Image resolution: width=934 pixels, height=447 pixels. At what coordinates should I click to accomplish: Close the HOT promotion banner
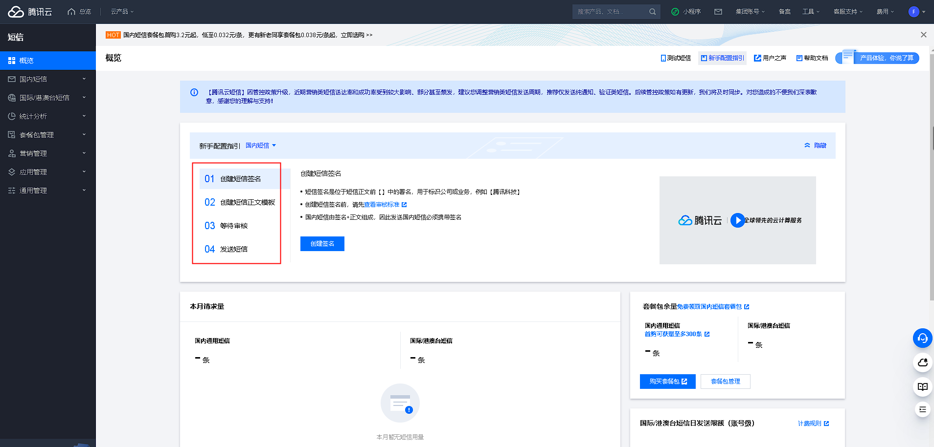(923, 35)
